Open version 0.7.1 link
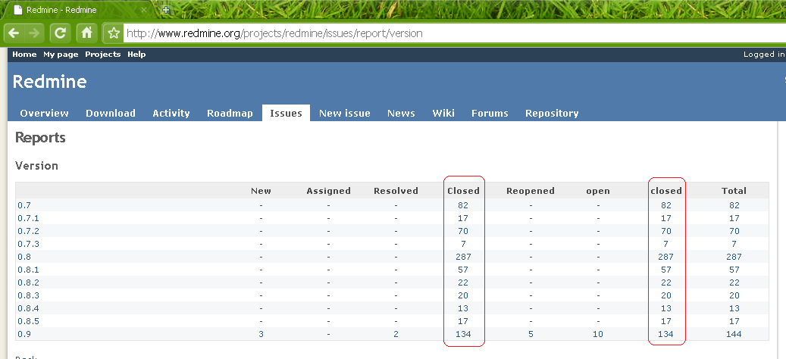Screen dimensions: 786x359 tap(28, 218)
